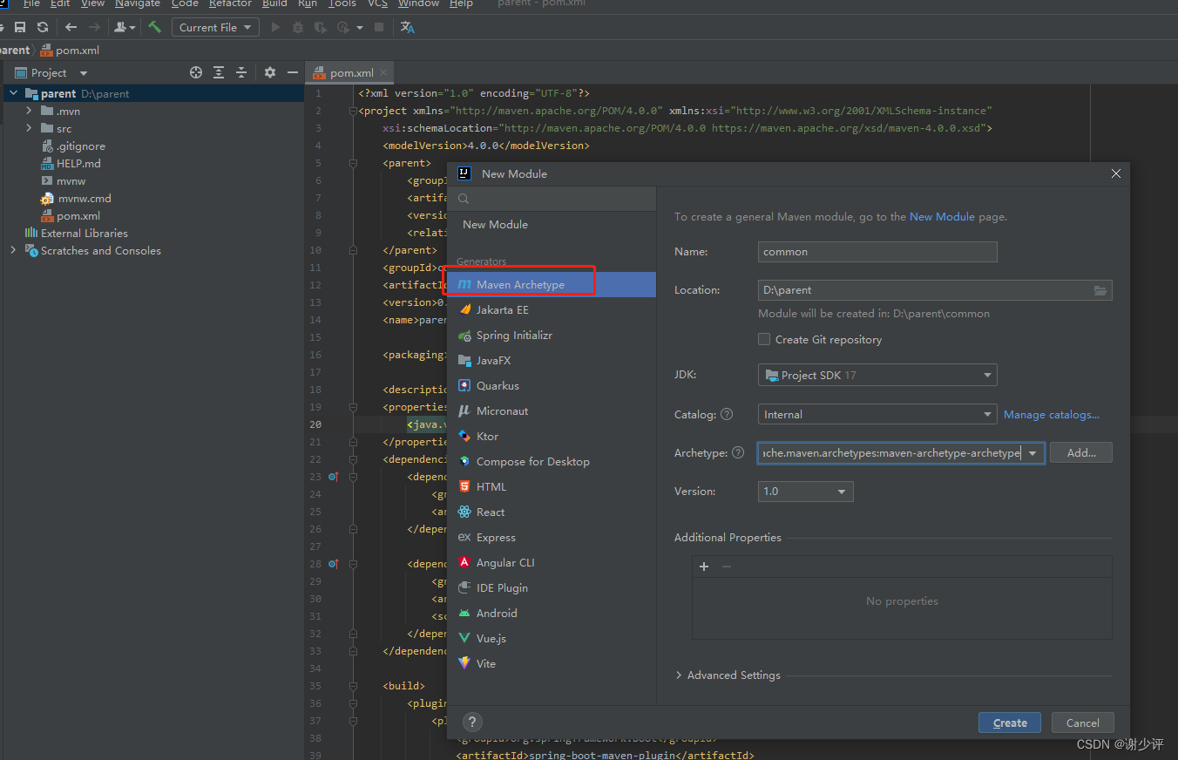Click the Save All toolbar icon
Screen dimensions: 1178x760
[x=20, y=28]
